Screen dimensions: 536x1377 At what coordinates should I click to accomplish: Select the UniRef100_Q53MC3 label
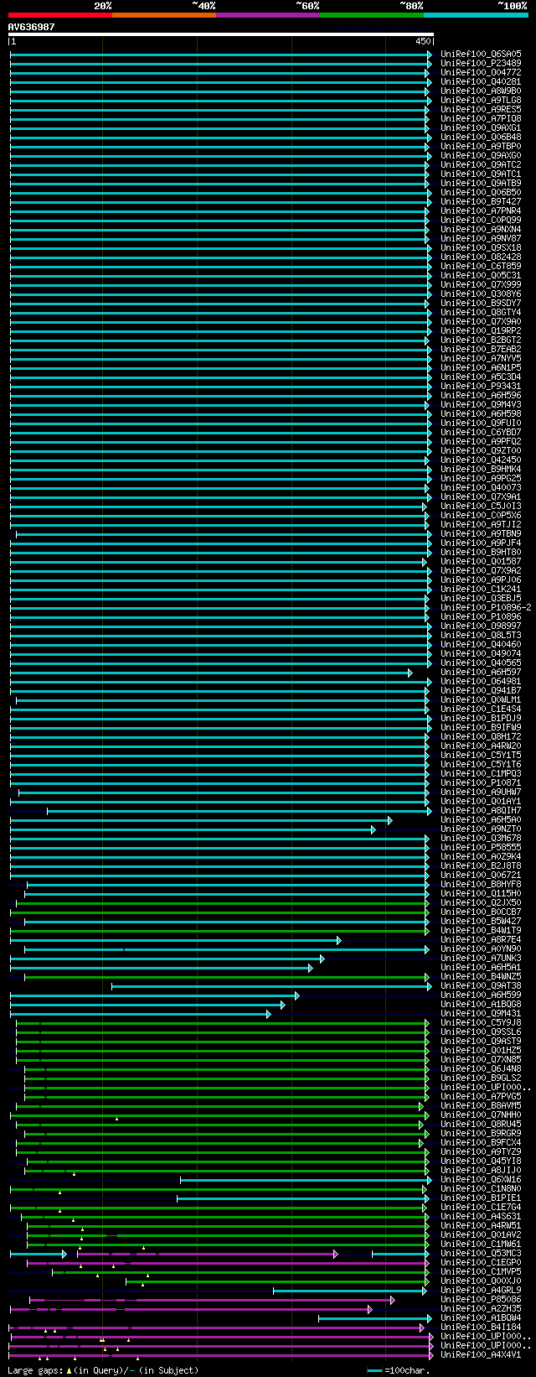(481, 1253)
